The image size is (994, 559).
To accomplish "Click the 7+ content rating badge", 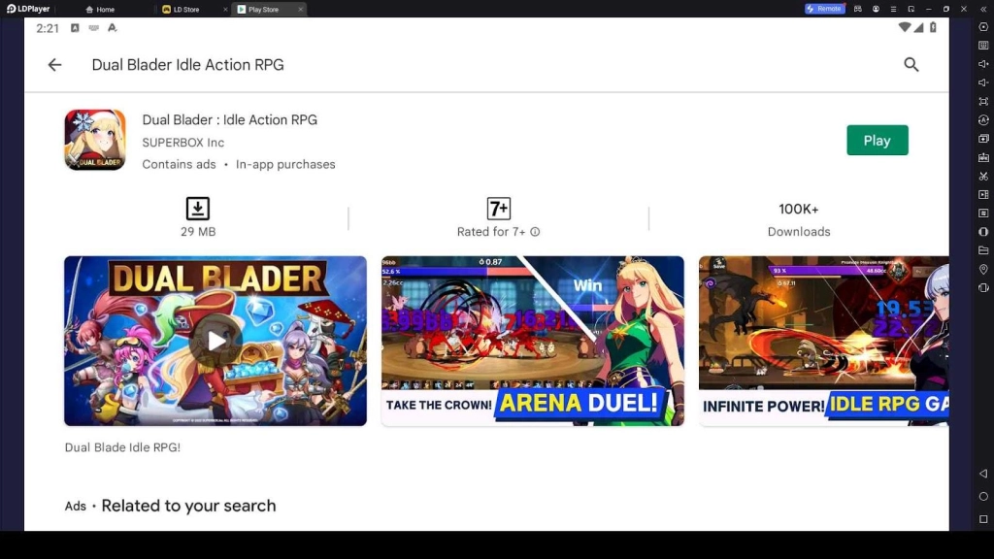I will [x=499, y=209].
